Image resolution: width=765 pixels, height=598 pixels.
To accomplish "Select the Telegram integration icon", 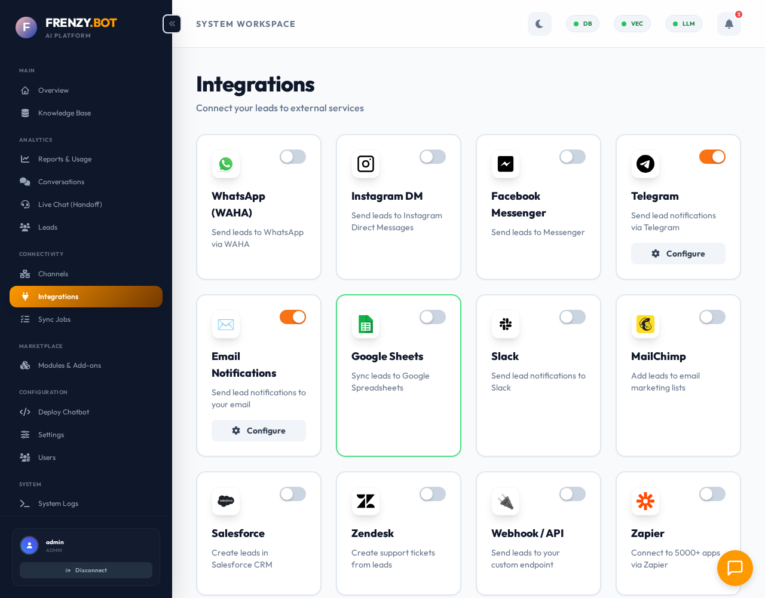I will click(645, 164).
